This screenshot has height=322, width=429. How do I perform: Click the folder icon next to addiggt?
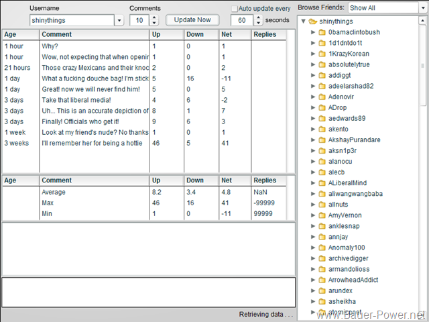(x=322, y=75)
